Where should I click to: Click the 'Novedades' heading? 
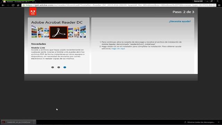click(39, 44)
